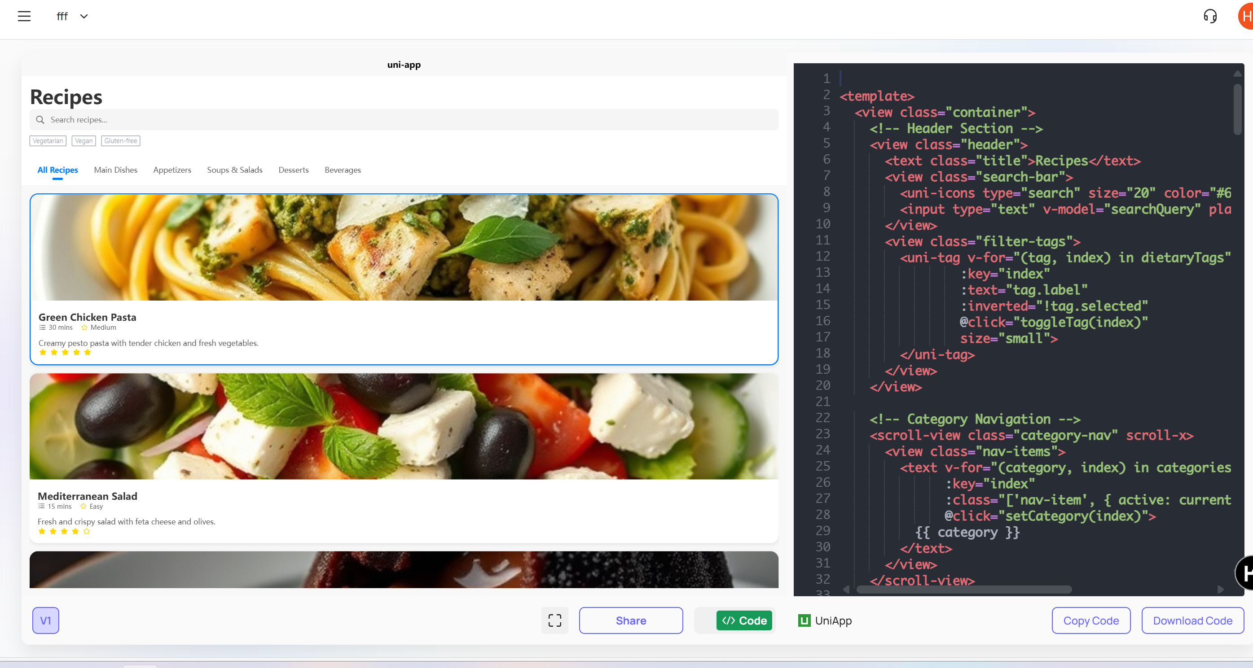
Task: Click the search magnifier icon
Action: pyautogui.click(x=40, y=120)
